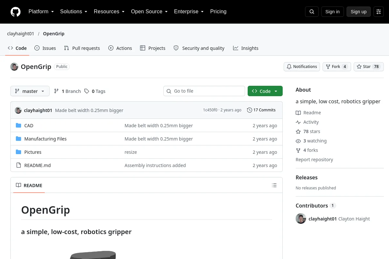Switch to the Code tab

(17, 48)
